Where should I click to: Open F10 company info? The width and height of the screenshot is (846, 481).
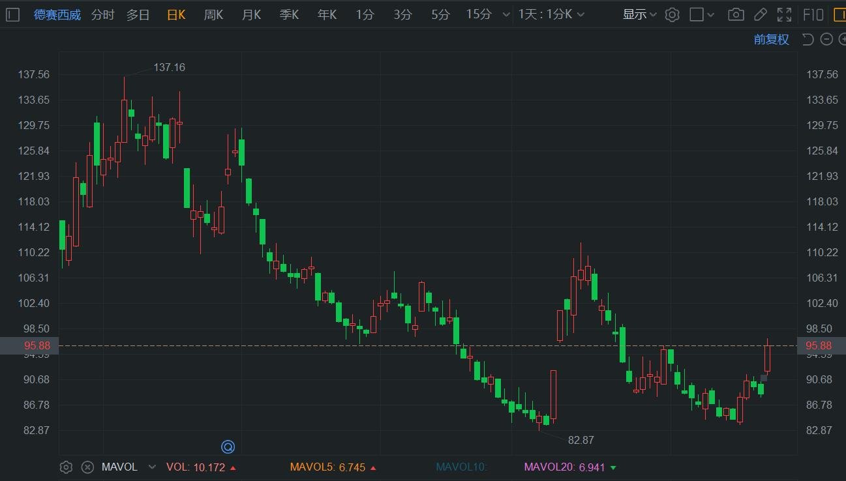tap(813, 14)
